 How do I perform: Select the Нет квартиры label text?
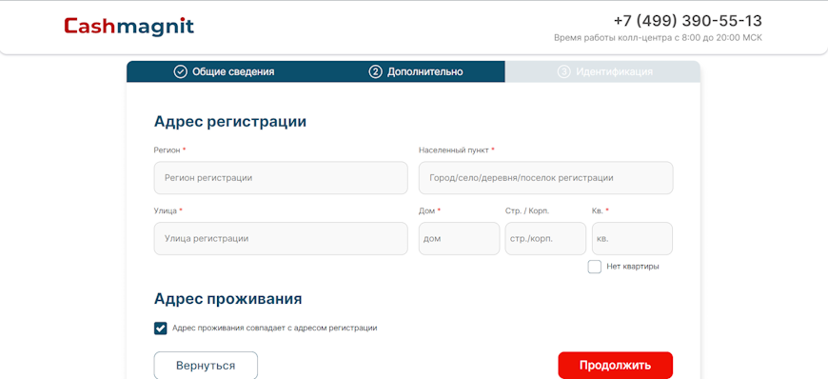633,267
